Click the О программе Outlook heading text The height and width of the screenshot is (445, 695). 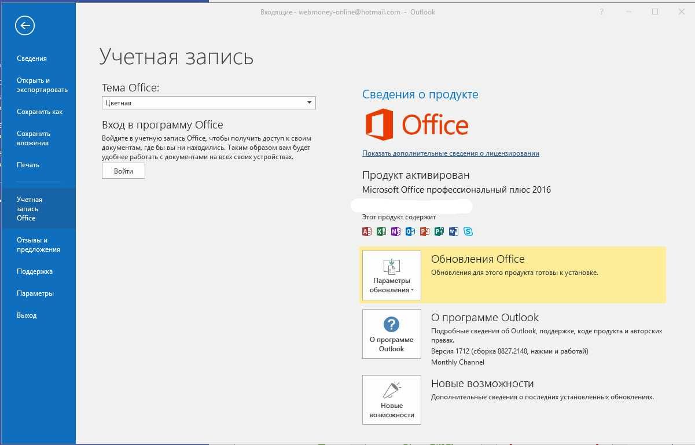(485, 318)
